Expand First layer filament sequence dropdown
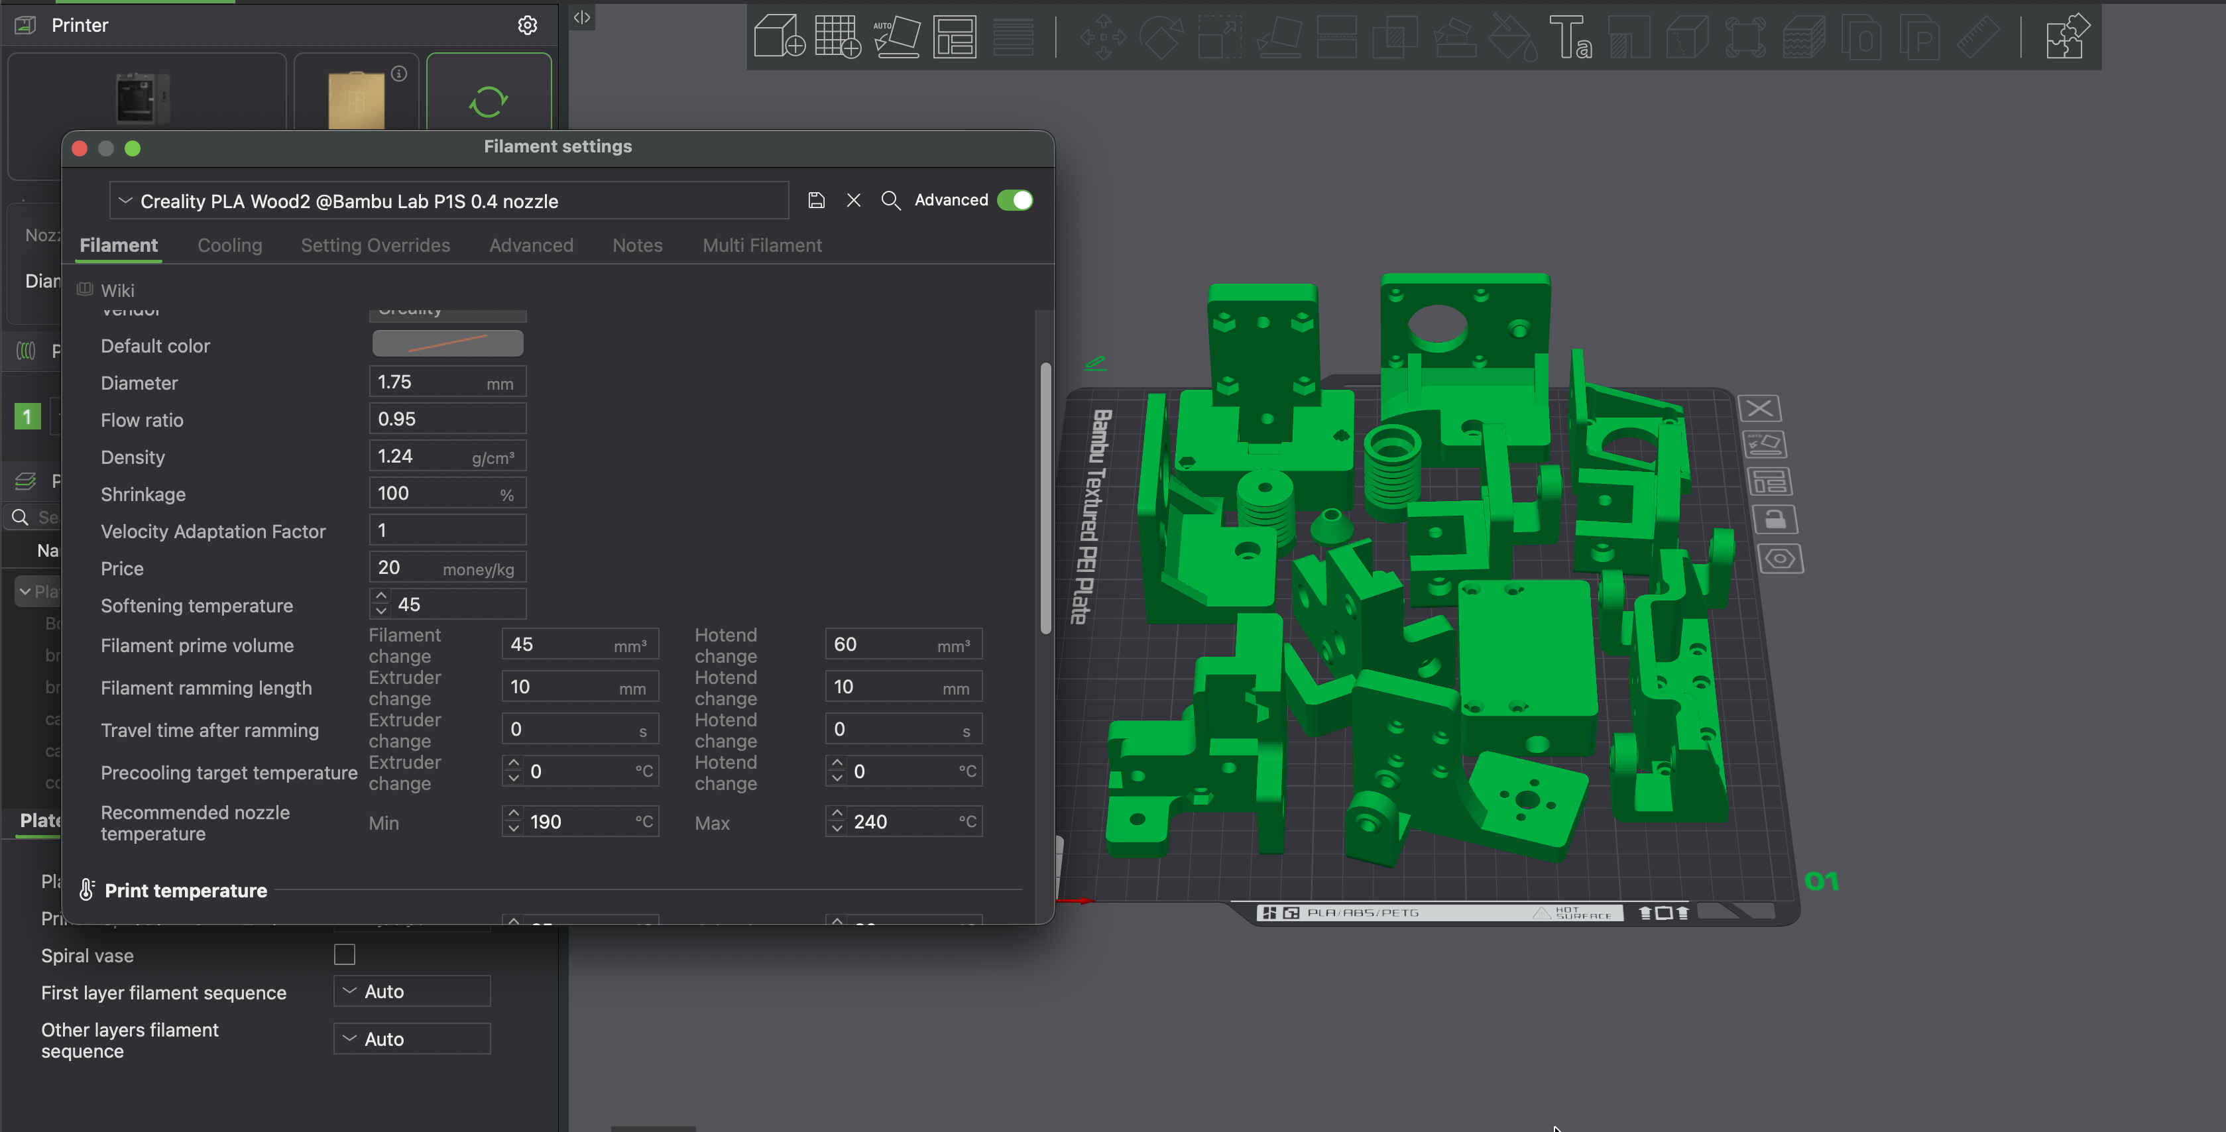 click(x=412, y=991)
